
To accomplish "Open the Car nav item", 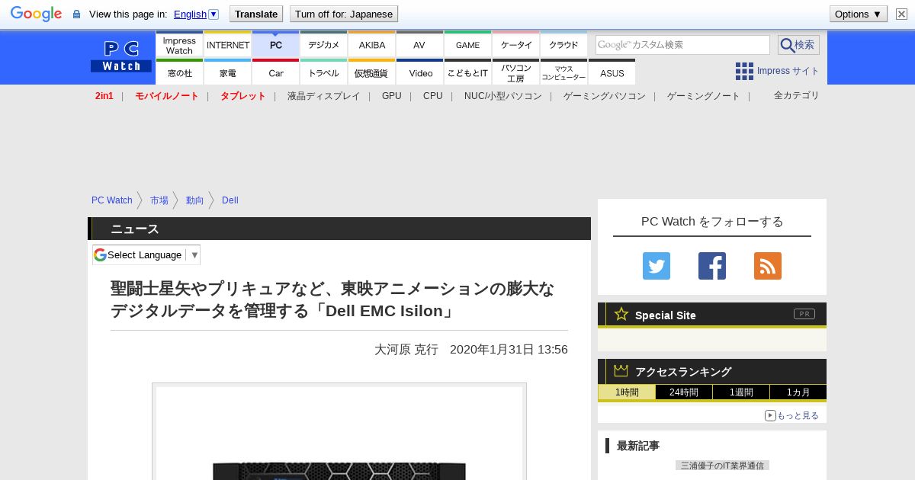I will pyautogui.click(x=276, y=72).
